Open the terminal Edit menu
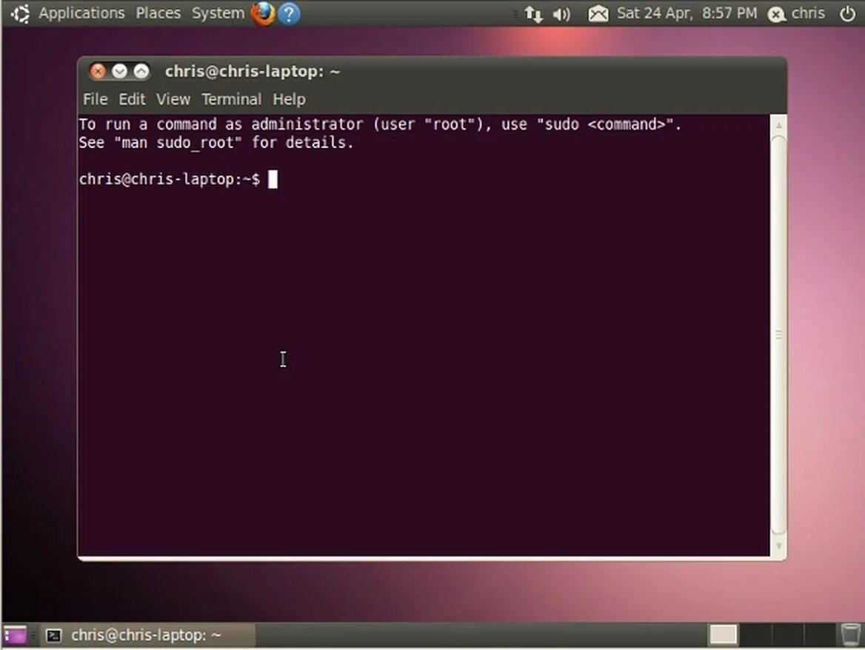Image resolution: width=865 pixels, height=650 pixels. [x=132, y=99]
